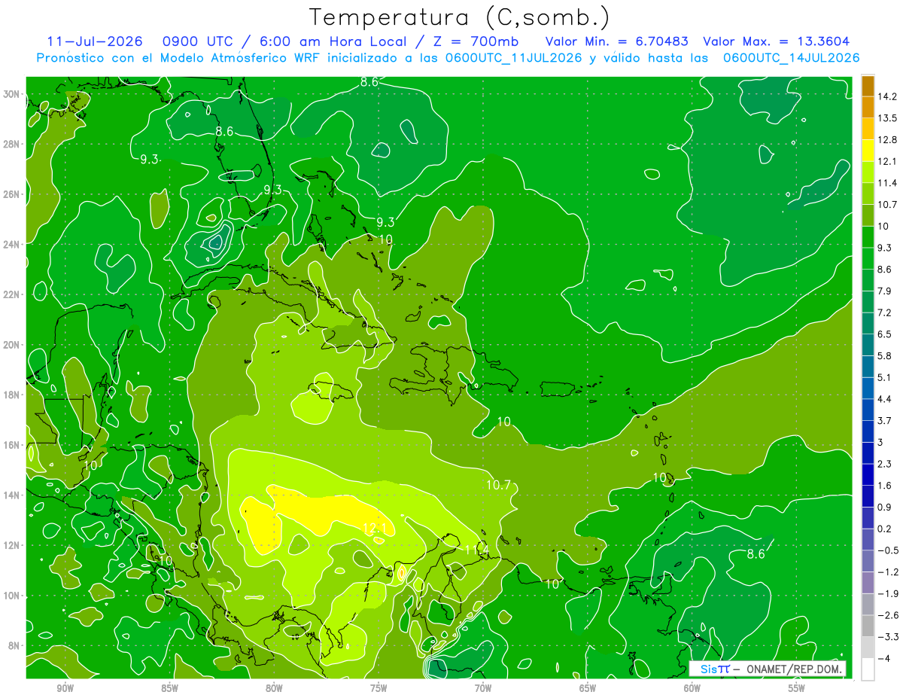
Task: Pick the orange legend swatch above 14.2
Action: (868, 86)
